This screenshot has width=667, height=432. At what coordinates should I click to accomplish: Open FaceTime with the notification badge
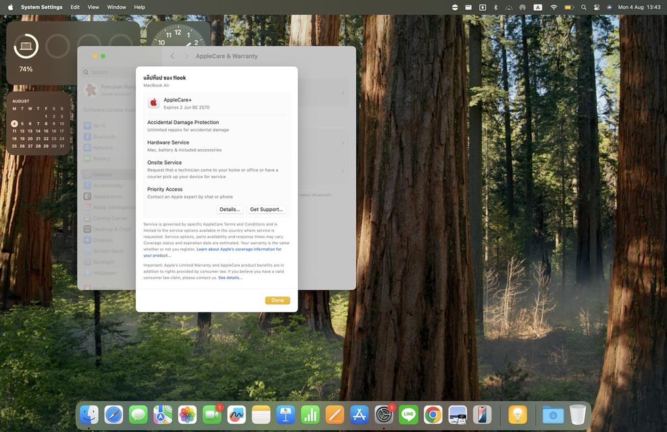tap(212, 414)
